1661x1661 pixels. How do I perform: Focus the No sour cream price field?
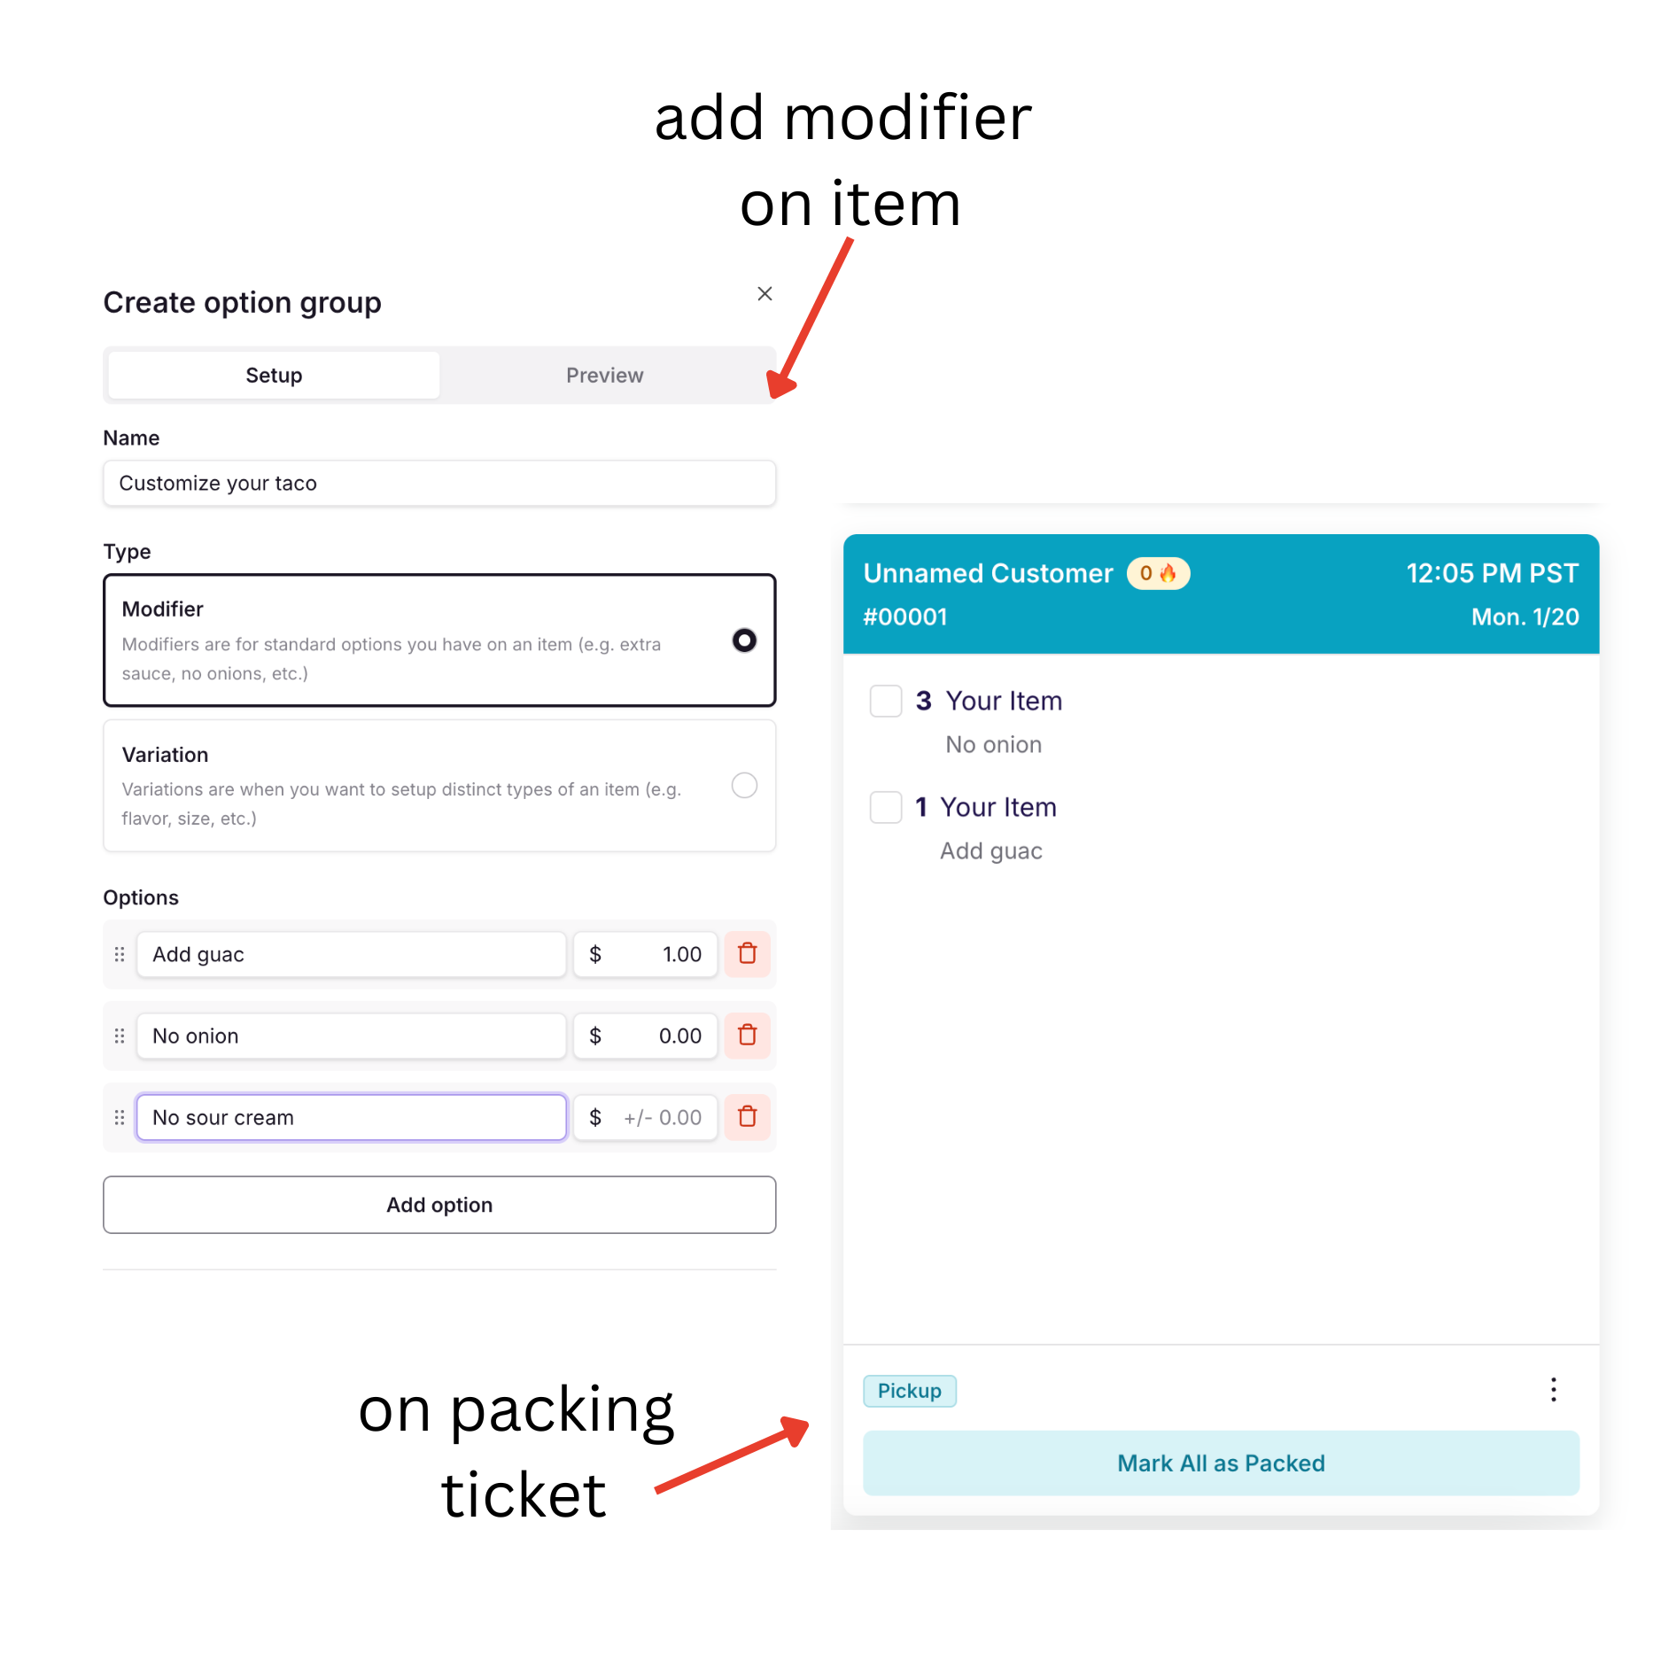[646, 1117]
